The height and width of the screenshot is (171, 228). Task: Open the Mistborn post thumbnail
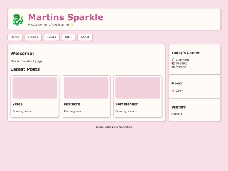(86, 88)
